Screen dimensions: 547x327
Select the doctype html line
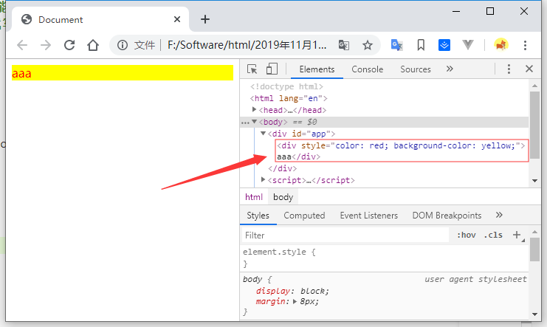coord(286,86)
